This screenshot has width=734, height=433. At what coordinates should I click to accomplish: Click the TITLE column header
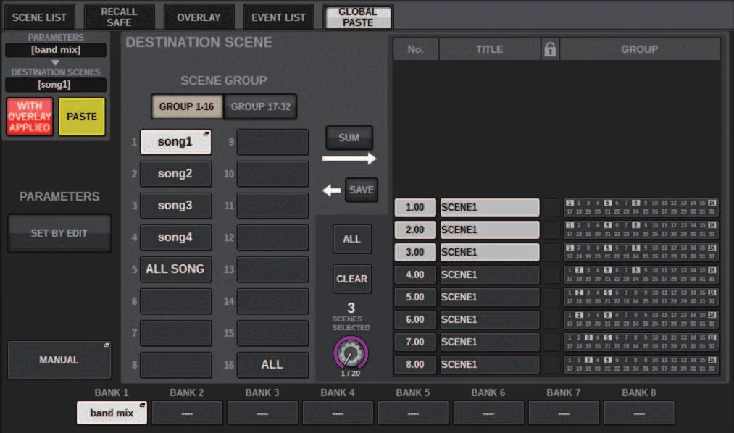tap(490, 49)
